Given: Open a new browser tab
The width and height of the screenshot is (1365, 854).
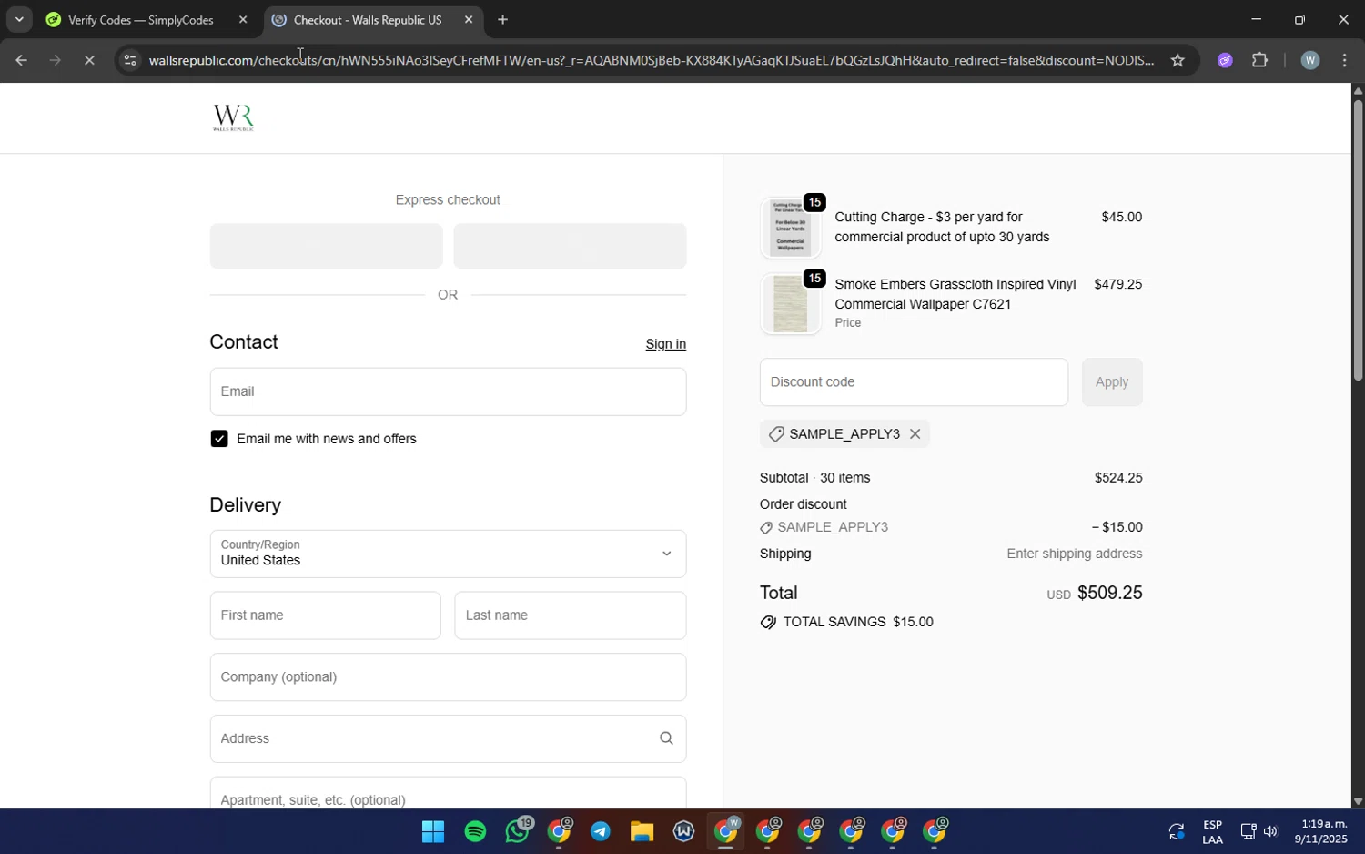Looking at the screenshot, I should coord(502,20).
